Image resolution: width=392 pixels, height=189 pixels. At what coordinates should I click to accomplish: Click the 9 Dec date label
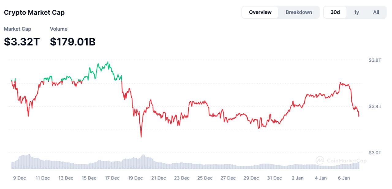[20, 178]
